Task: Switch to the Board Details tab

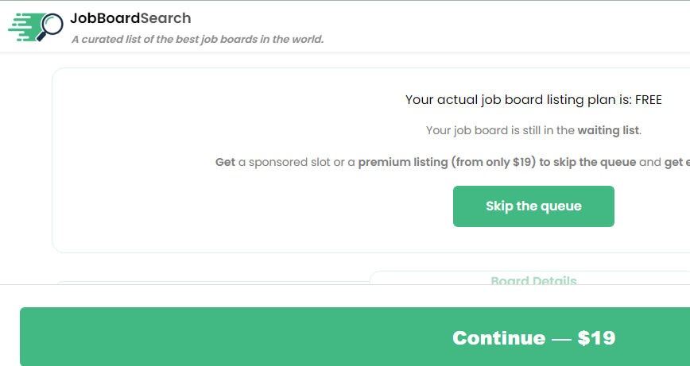Action: (x=533, y=280)
